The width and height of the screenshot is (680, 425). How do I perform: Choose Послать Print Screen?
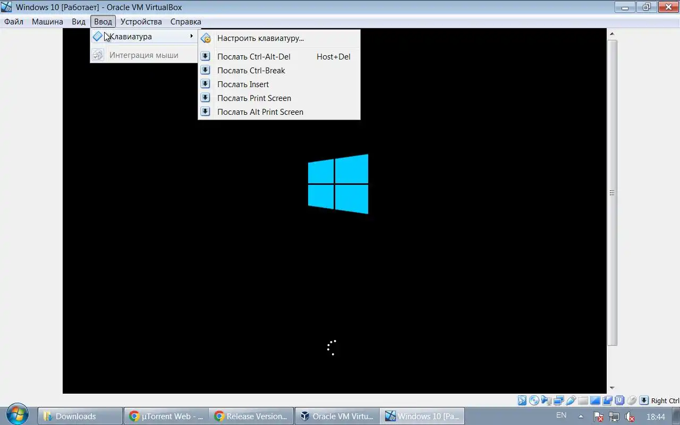[x=279, y=98]
